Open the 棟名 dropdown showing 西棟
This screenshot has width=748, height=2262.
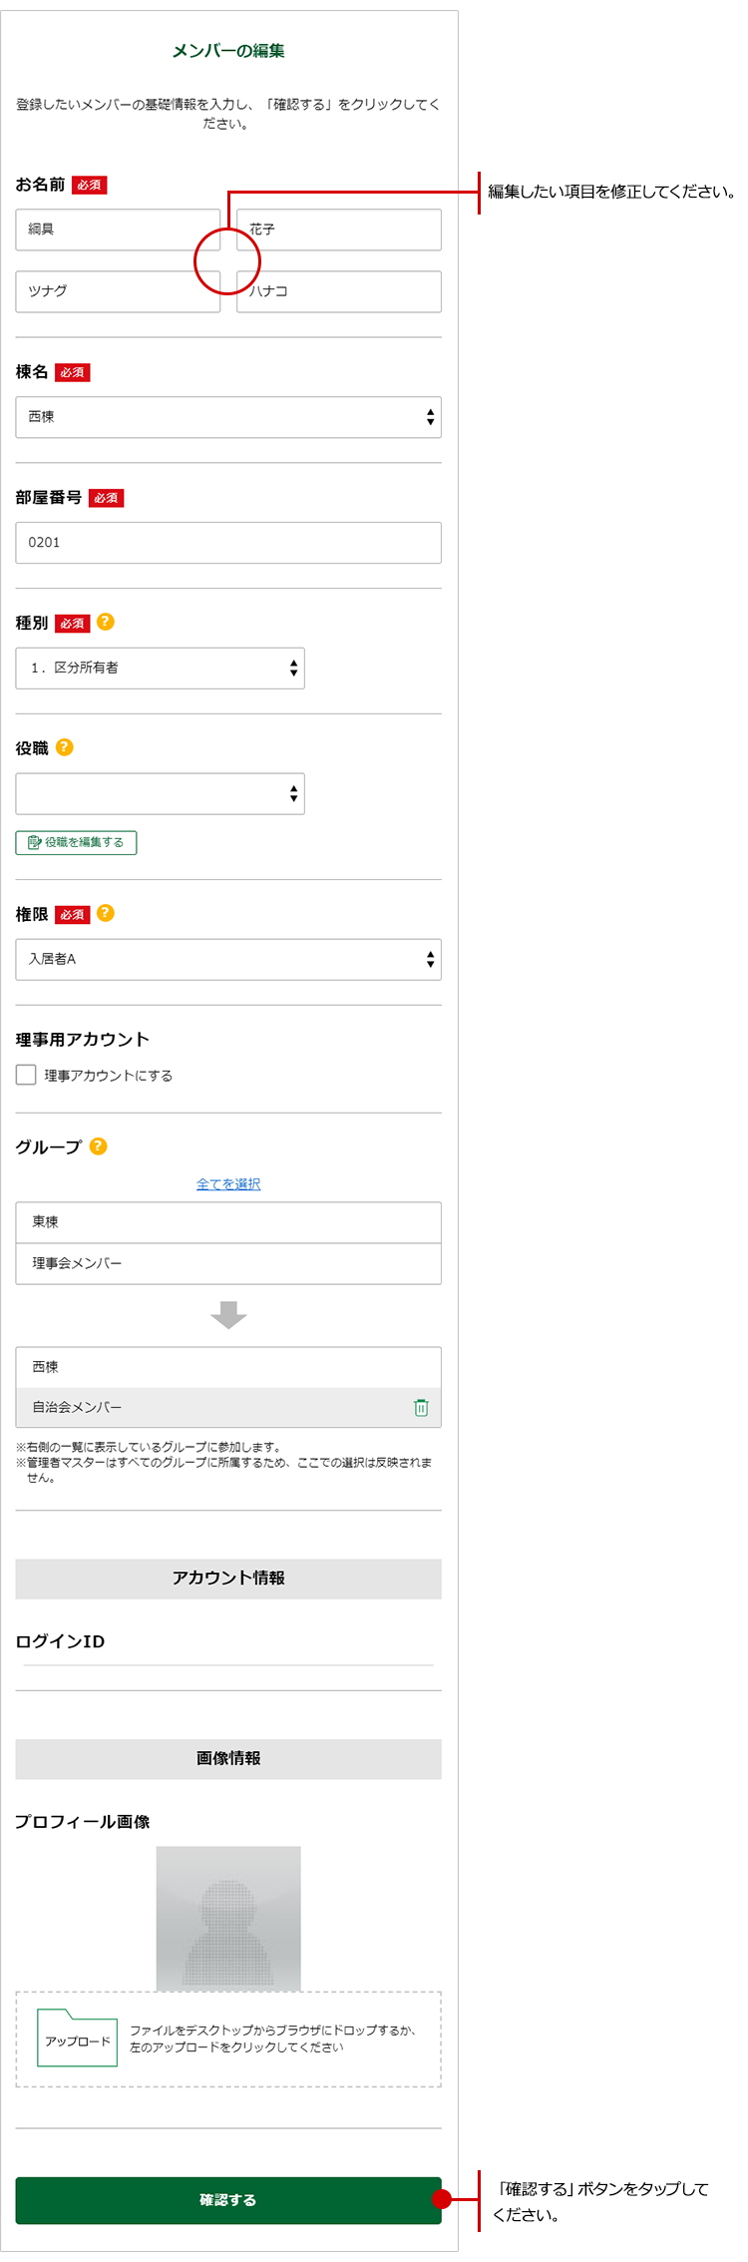[227, 417]
